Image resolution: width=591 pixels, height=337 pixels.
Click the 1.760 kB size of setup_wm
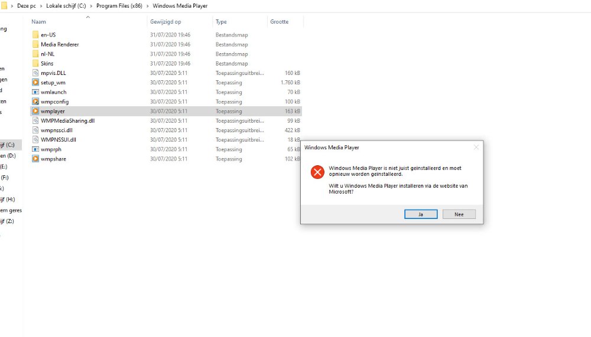click(x=290, y=83)
